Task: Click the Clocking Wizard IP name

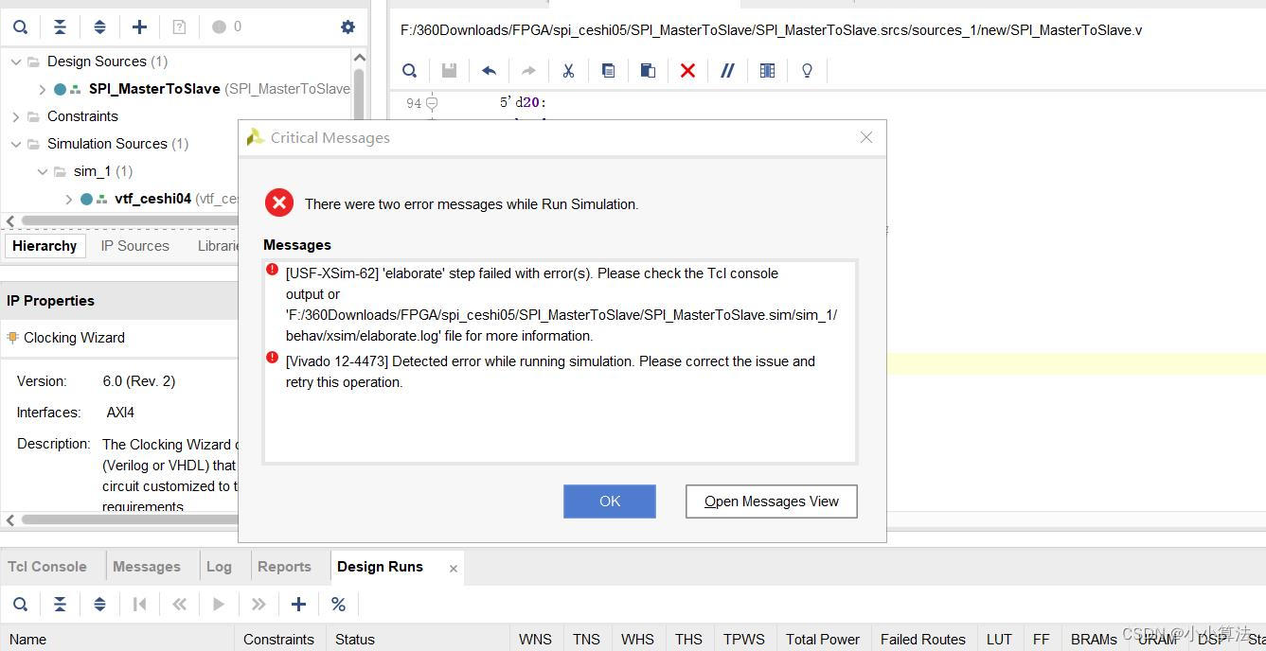Action: coord(74,338)
